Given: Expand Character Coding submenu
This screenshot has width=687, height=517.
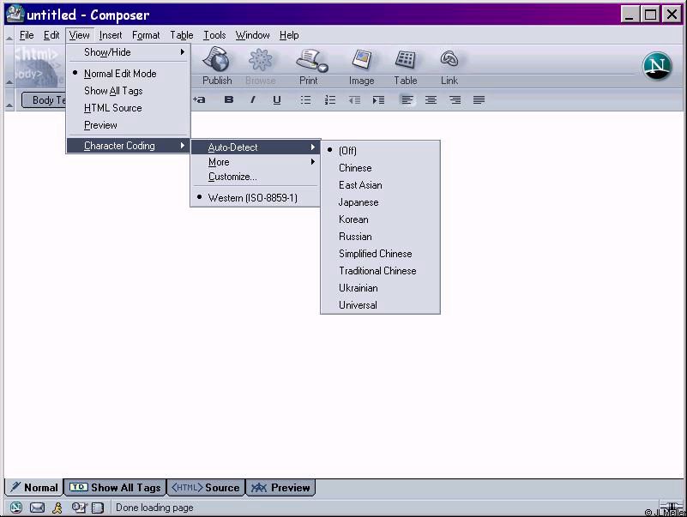Looking at the screenshot, I should pyautogui.click(x=129, y=146).
